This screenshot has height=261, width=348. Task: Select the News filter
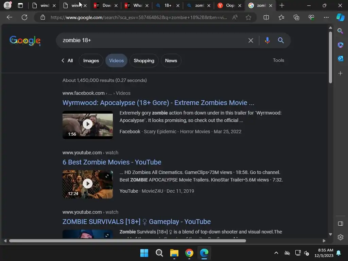171,60
